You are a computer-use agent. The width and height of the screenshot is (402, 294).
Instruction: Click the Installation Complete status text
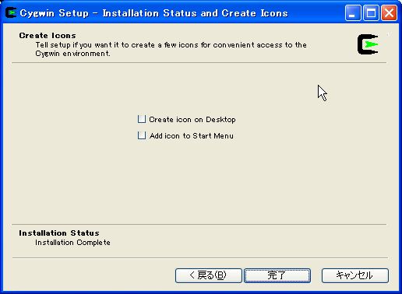tap(72, 243)
